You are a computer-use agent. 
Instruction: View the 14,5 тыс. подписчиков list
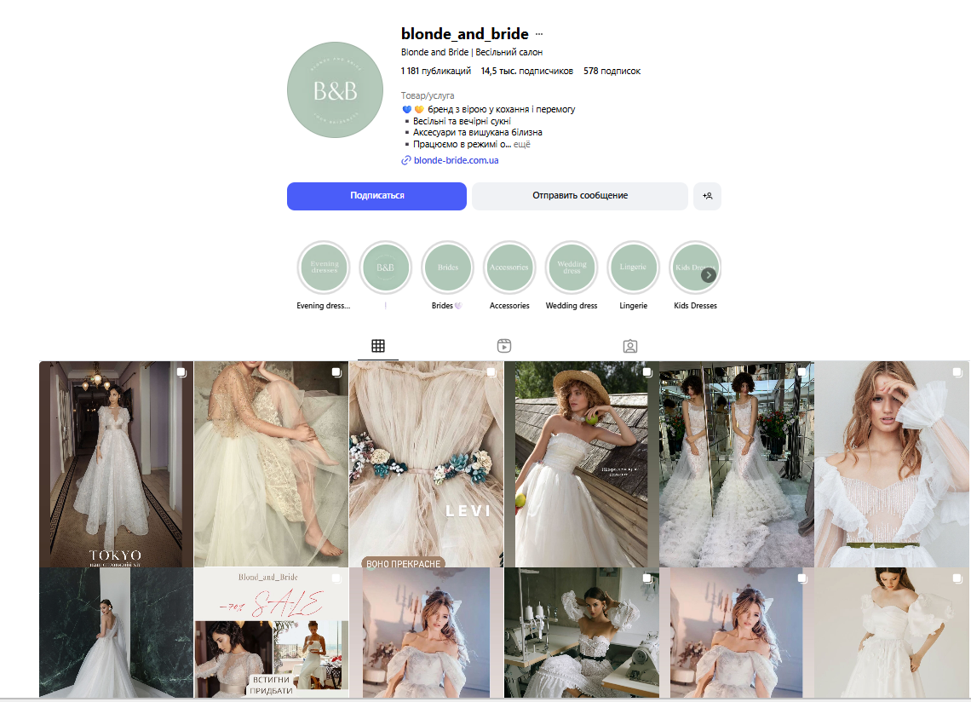point(526,72)
